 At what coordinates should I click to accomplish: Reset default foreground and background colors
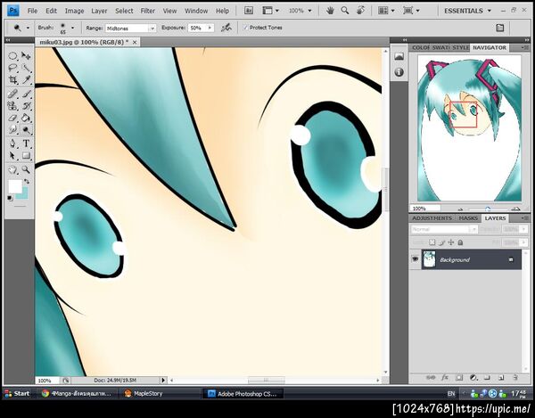click(x=11, y=199)
